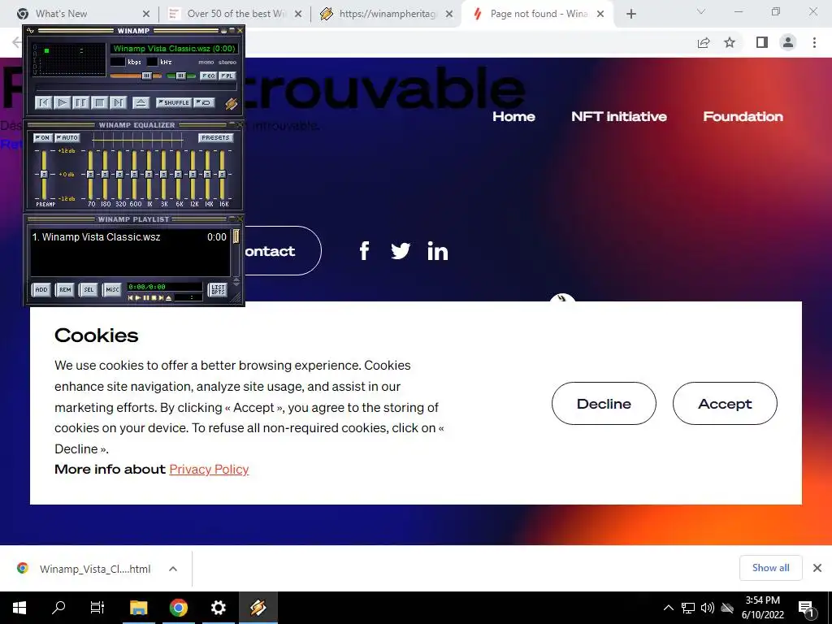This screenshot has height=624, width=832.
Task: Share this page icon in Chrome
Action: pos(704,42)
